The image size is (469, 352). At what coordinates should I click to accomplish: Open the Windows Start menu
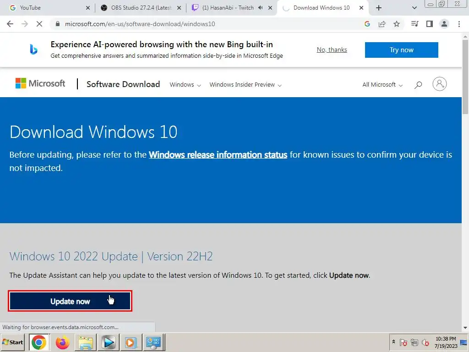(x=12, y=342)
